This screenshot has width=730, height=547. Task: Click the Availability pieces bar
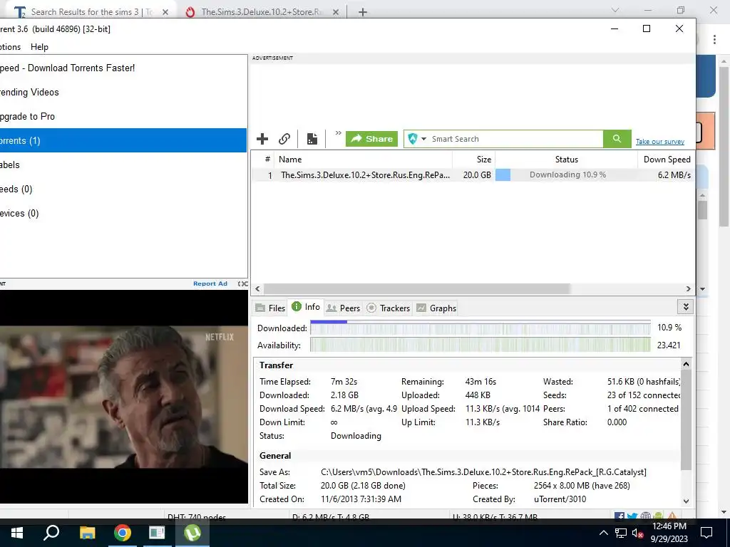point(480,345)
